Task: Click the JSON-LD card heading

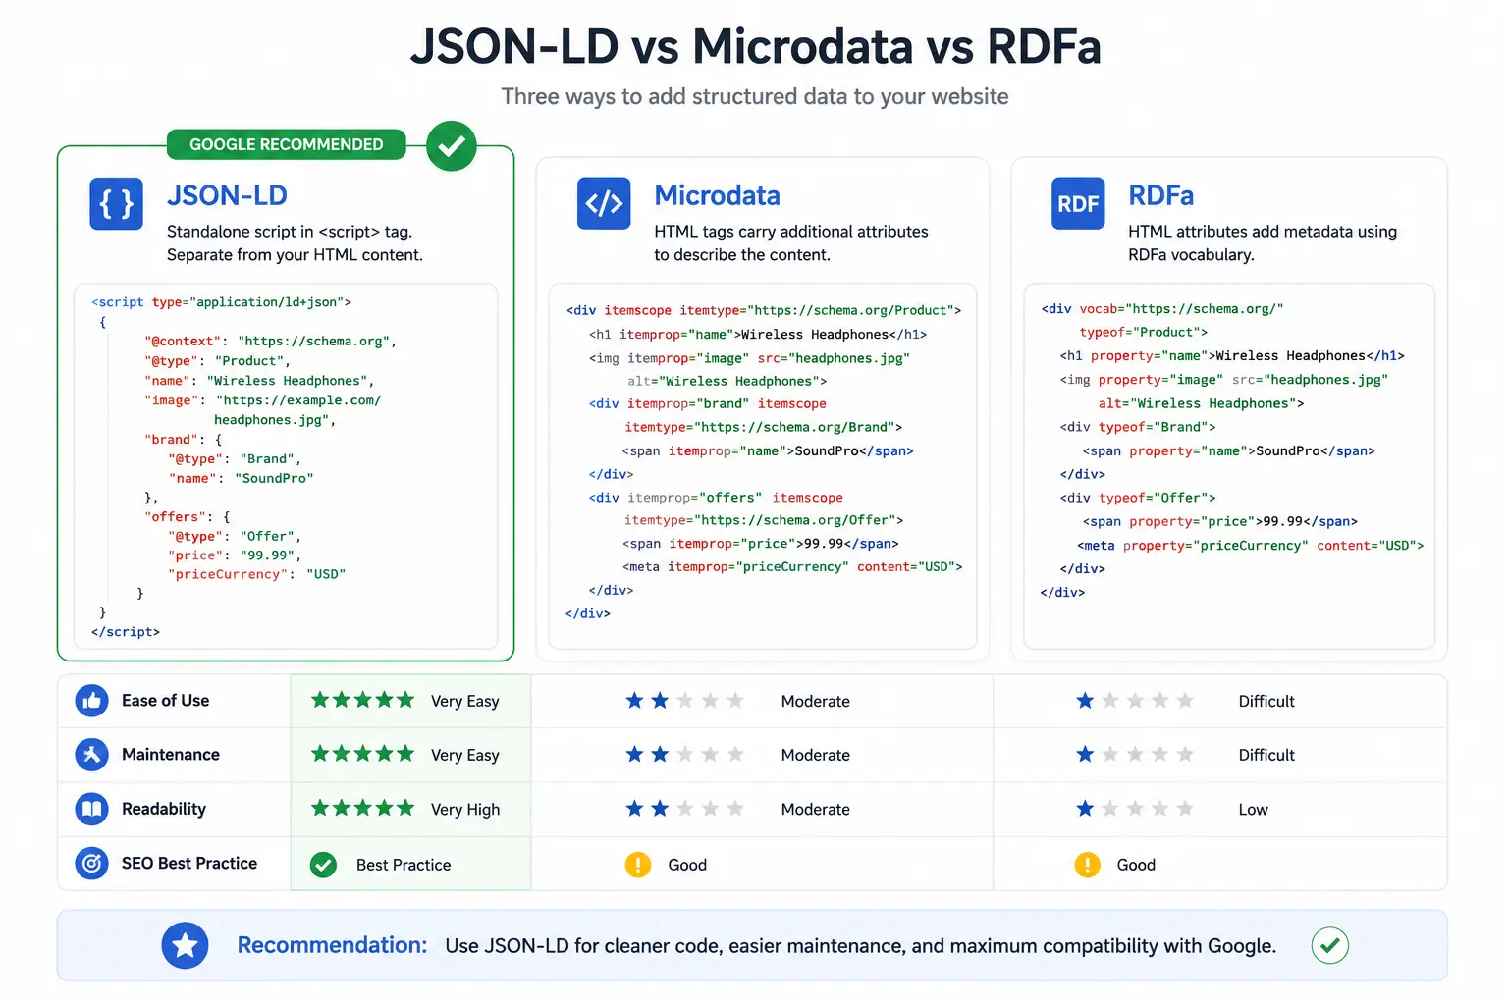Action: [x=227, y=195]
